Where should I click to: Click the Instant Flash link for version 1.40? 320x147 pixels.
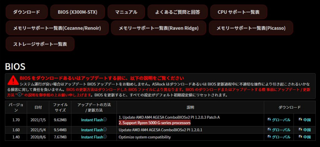(x=92, y=137)
